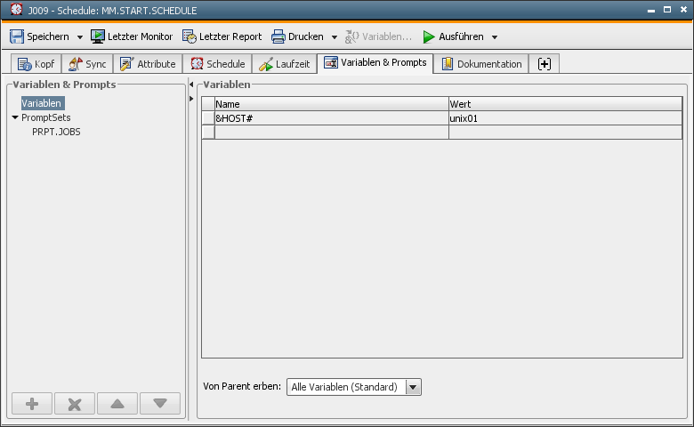This screenshot has height=427, width=694.
Task: Expand the Speichern dropdown arrow
Action: [x=79, y=37]
